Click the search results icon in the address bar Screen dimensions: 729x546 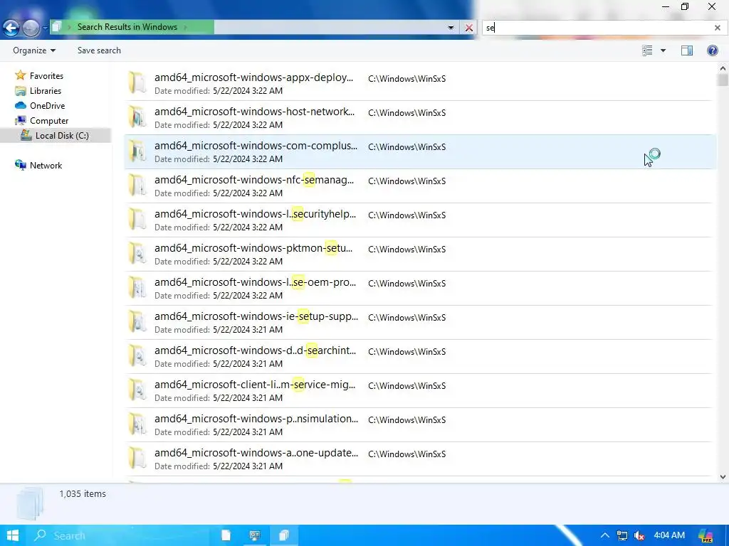pos(57,27)
